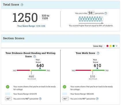The height and width of the screenshot is (105, 121).
Task: Open help icon next to 91st percentile text
Action: point(97,99)
